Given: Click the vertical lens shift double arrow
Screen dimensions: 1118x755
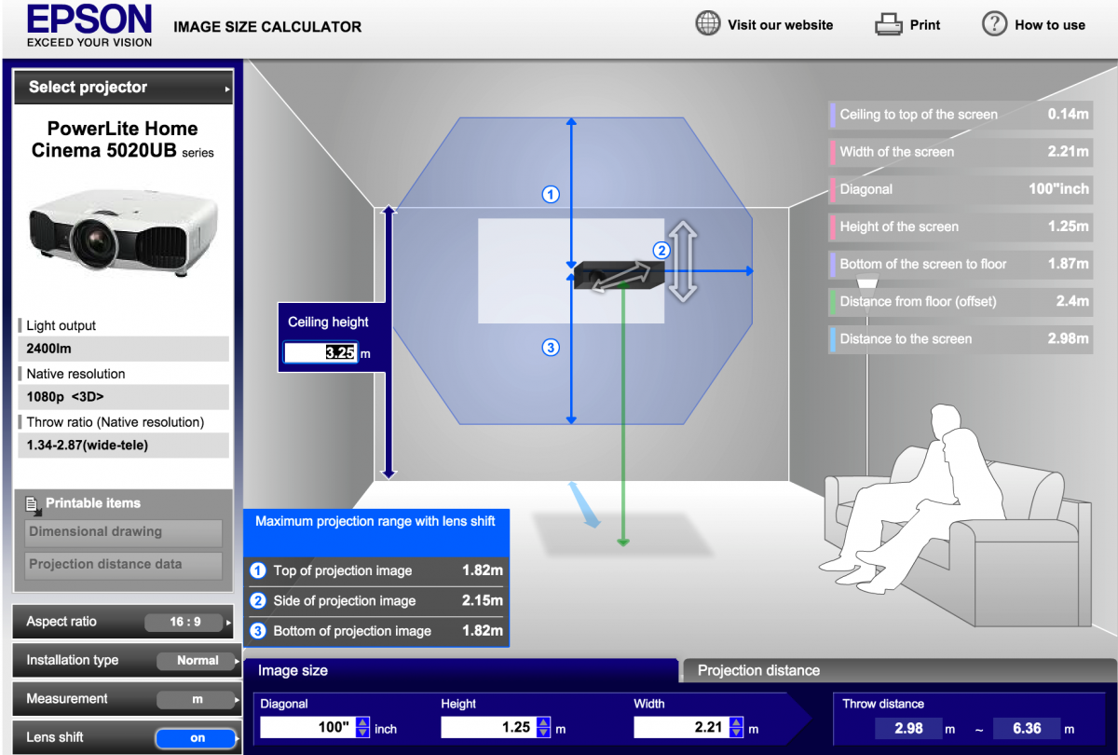Looking at the screenshot, I should [683, 262].
